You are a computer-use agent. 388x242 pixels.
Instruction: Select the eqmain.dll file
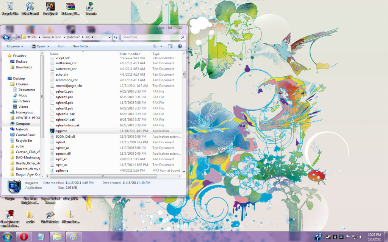pyautogui.click(x=115, y=154)
